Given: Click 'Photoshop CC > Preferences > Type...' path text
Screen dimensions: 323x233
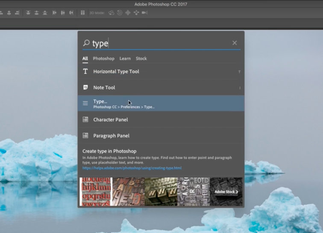Looking at the screenshot, I should tap(124, 107).
